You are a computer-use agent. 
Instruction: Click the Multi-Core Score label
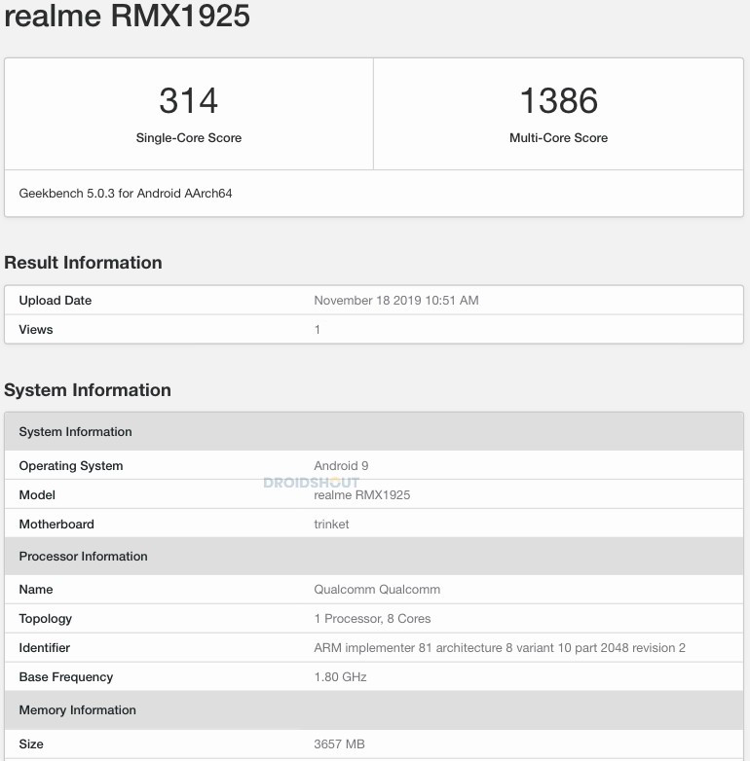[558, 138]
